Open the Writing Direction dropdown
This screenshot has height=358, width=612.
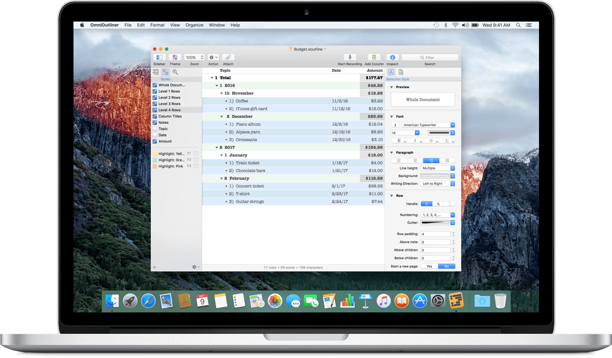pyautogui.click(x=438, y=184)
